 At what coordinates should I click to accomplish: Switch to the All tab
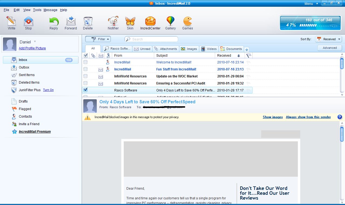[93, 49]
